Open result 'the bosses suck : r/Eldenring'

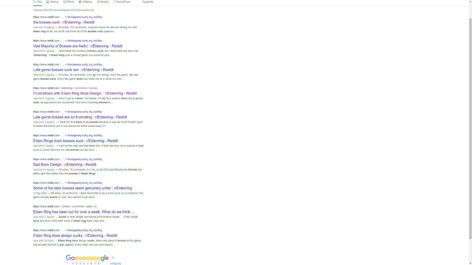coord(64,22)
